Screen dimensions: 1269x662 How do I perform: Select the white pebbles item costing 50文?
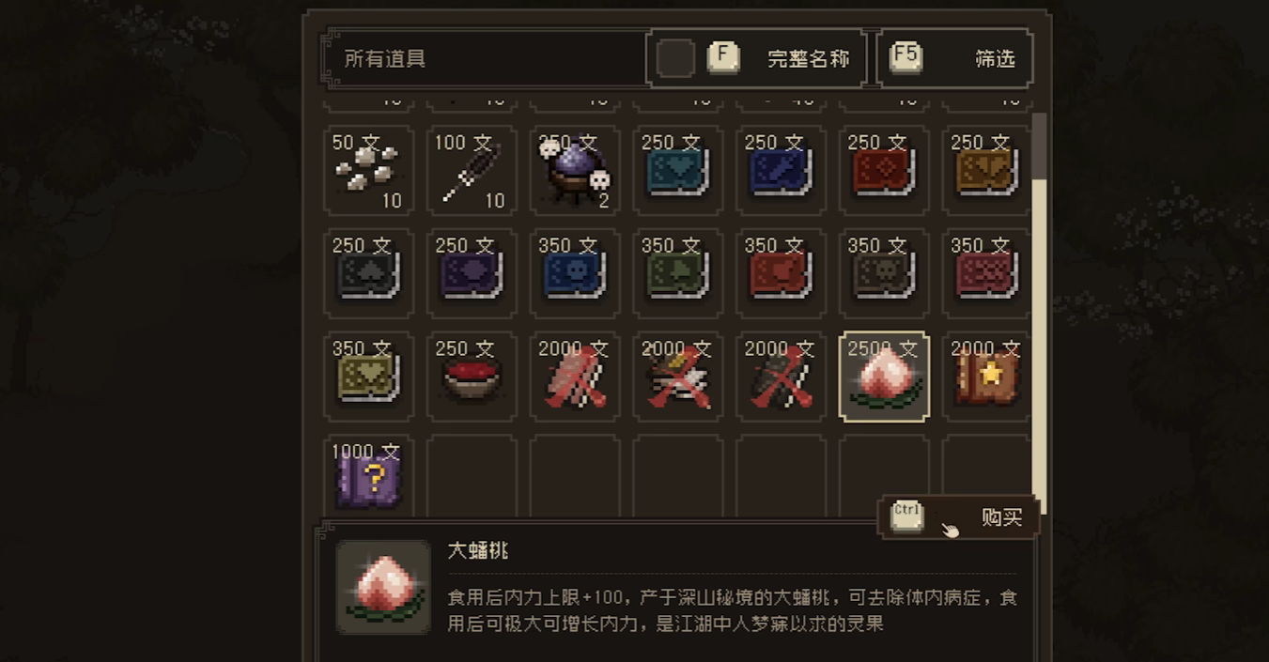368,170
